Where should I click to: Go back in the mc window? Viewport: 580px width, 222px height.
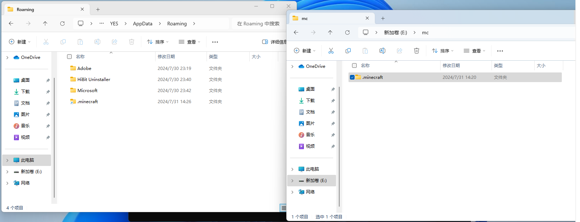tap(296, 32)
